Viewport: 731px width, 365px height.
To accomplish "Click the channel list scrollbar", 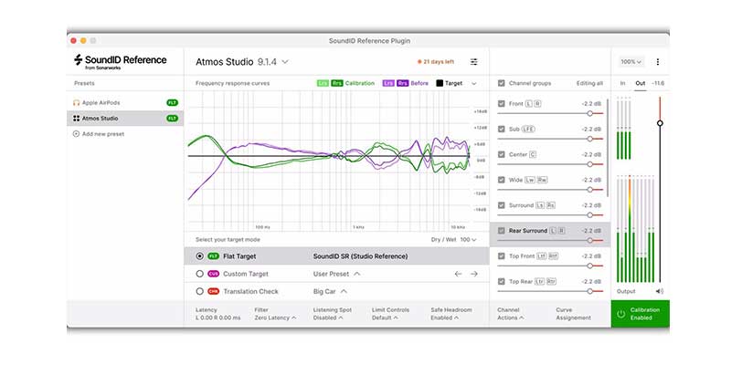I will 608,147.
